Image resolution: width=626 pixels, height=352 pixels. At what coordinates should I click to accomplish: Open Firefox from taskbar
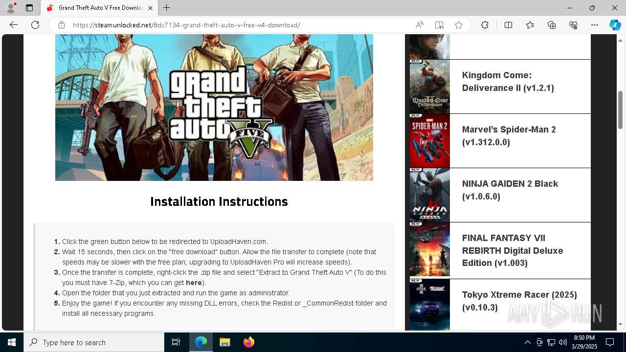pyautogui.click(x=248, y=342)
